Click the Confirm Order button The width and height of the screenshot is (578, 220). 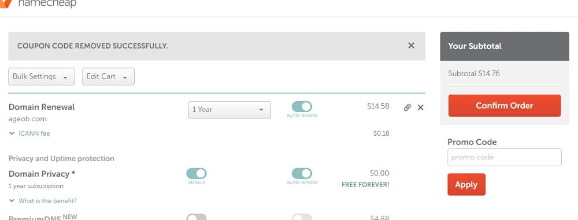point(504,106)
